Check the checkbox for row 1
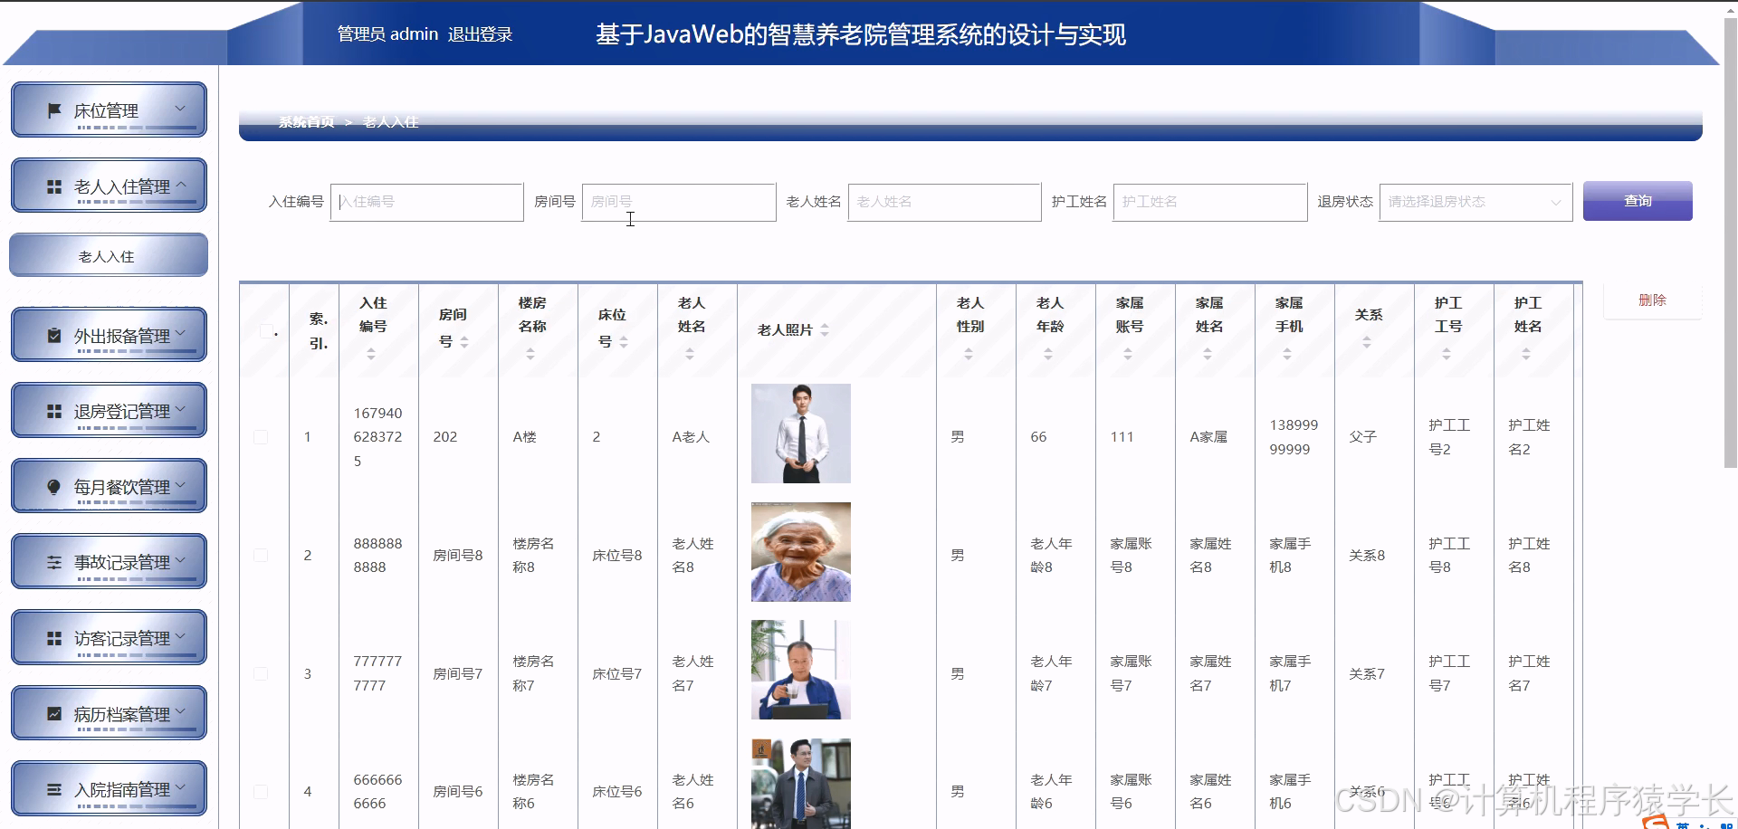This screenshot has width=1738, height=829. (262, 436)
